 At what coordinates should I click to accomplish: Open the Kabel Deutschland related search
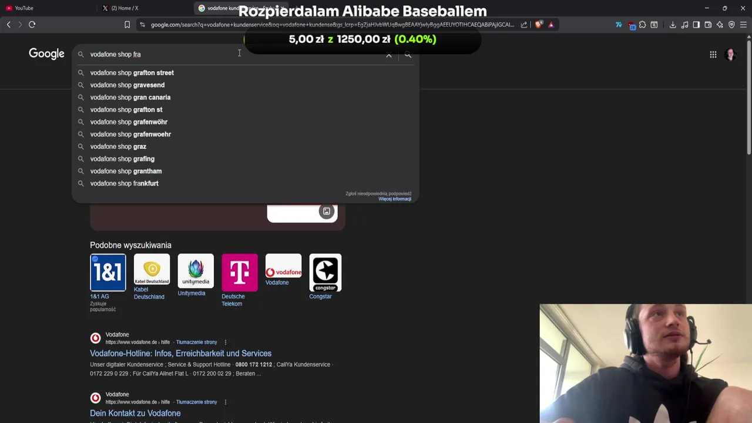[x=152, y=277]
